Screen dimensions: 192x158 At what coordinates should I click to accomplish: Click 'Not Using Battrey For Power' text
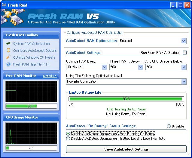(x=126, y=114)
